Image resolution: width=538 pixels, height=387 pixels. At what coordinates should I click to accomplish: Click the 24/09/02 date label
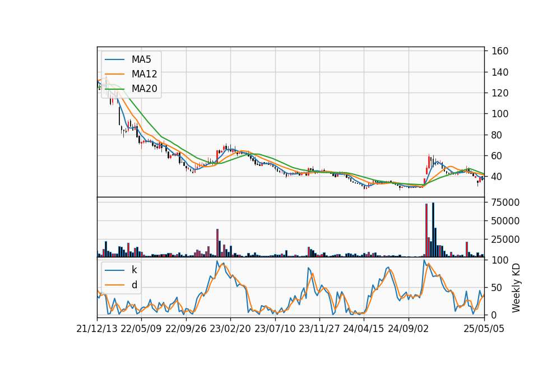[409, 329]
